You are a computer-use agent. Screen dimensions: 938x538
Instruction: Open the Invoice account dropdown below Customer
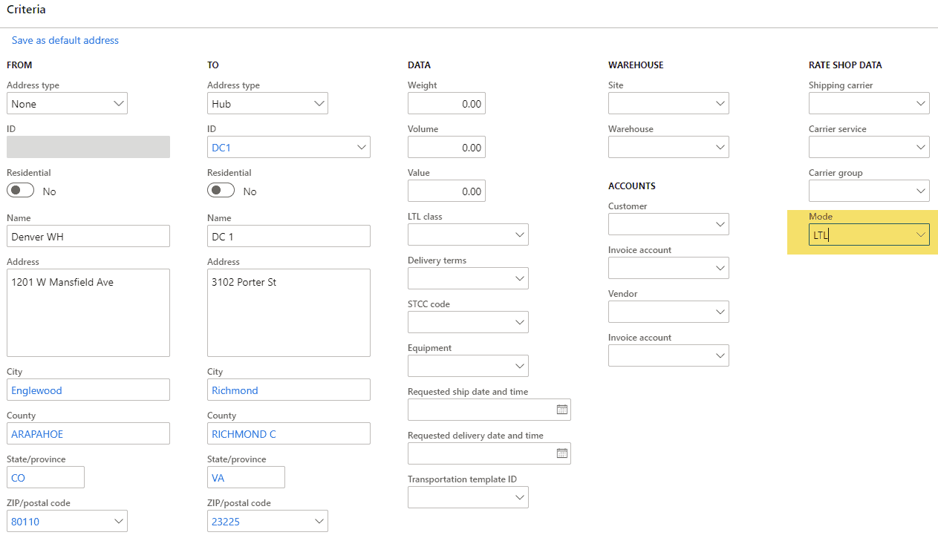click(x=720, y=268)
